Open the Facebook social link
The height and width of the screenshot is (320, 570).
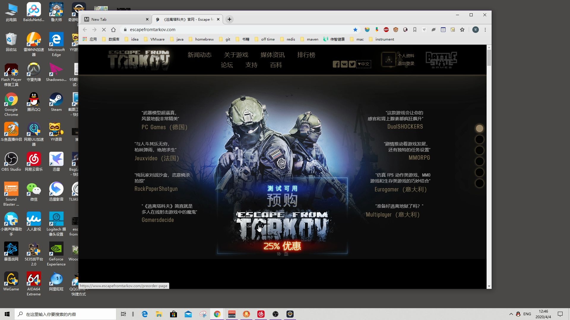pyautogui.click(x=336, y=64)
